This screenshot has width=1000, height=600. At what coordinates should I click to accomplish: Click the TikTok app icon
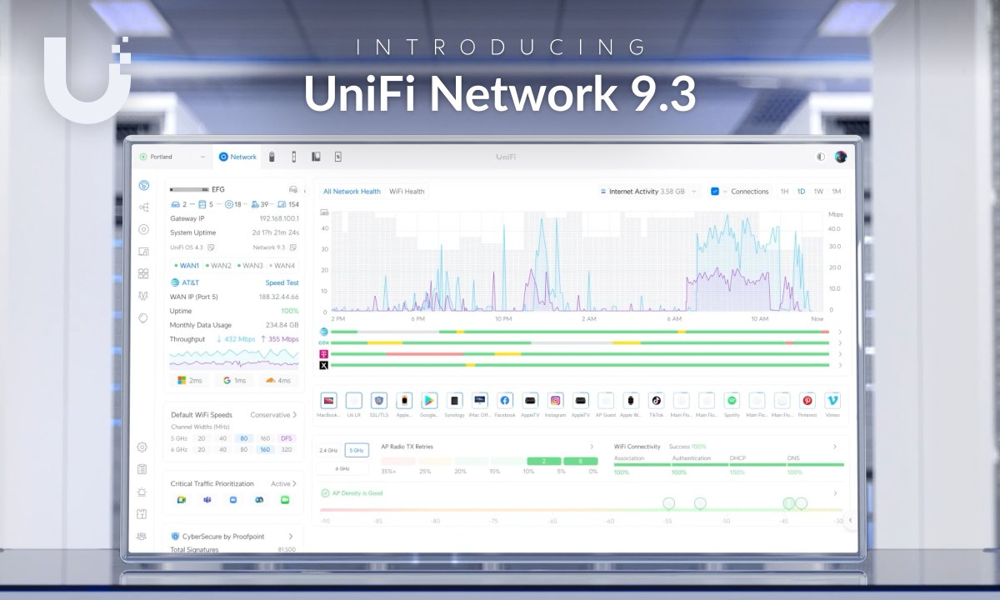(656, 401)
